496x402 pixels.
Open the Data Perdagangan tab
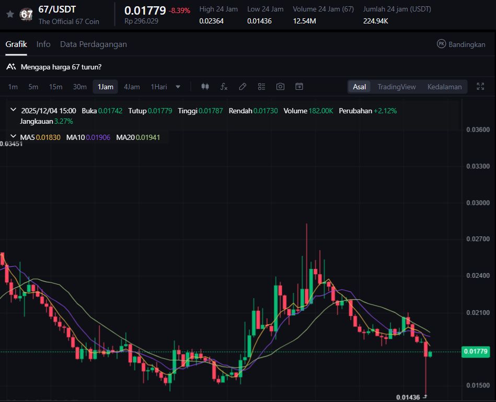pyautogui.click(x=93, y=44)
